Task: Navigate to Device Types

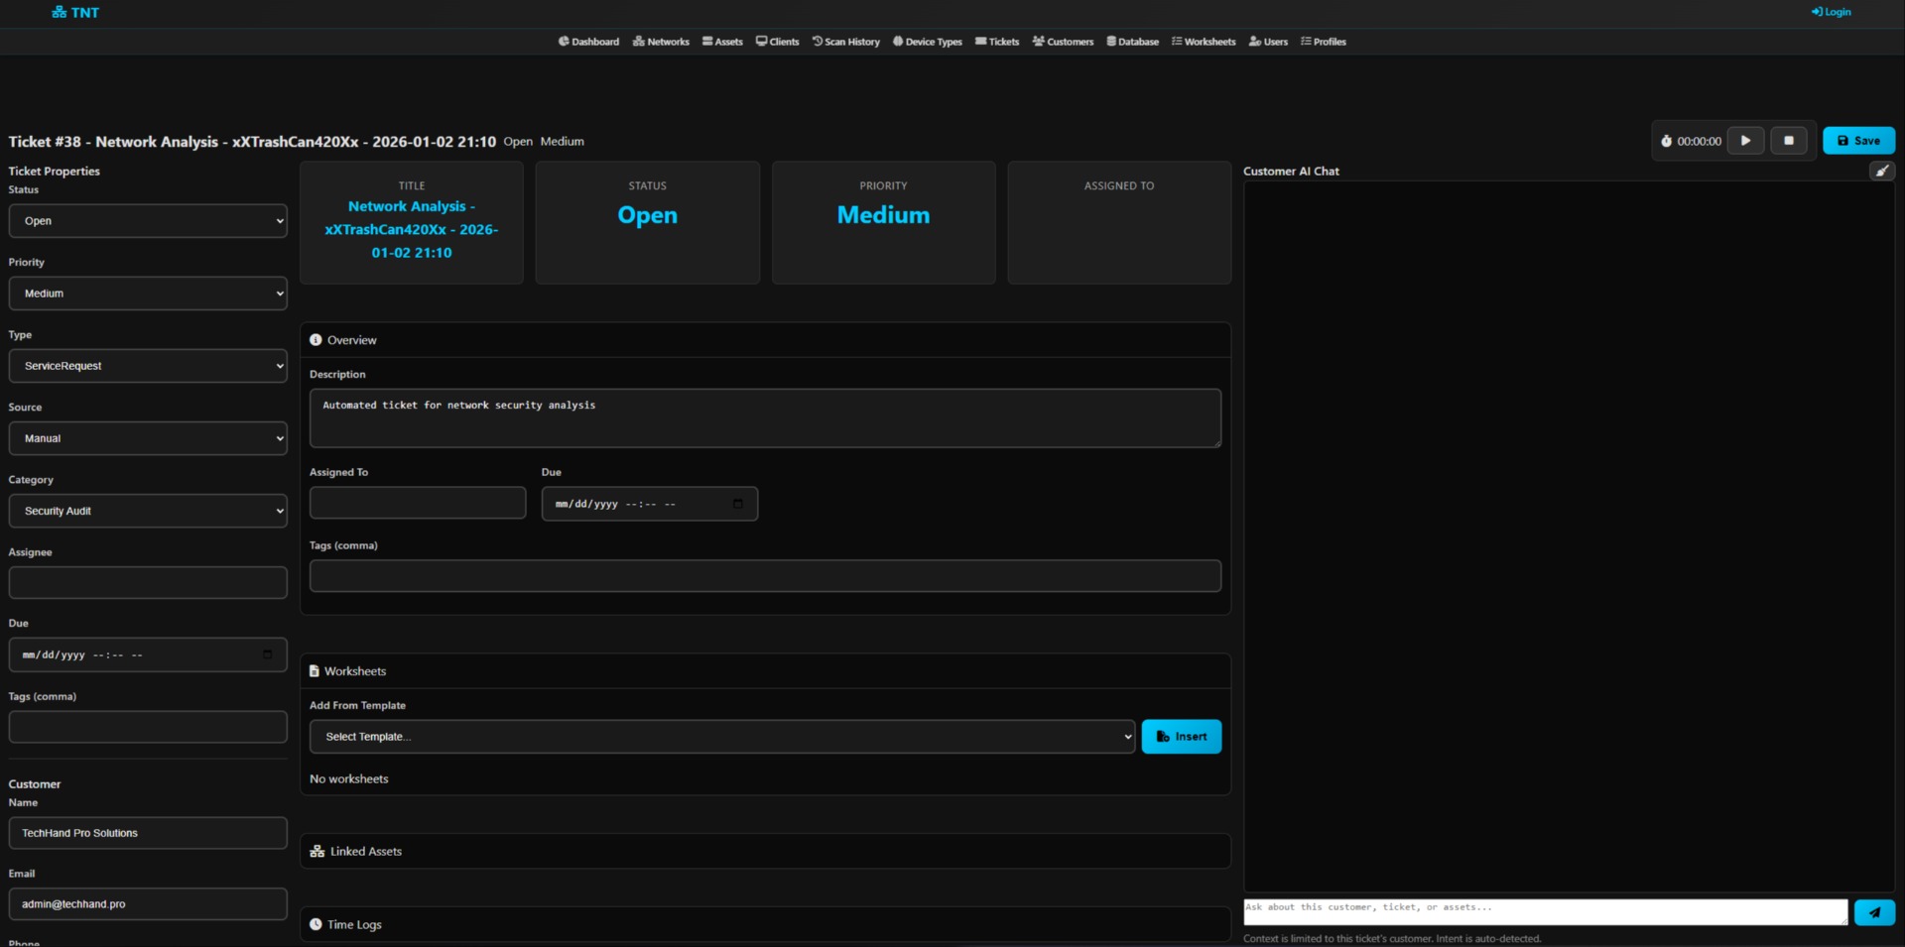Action: coord(927,42)
